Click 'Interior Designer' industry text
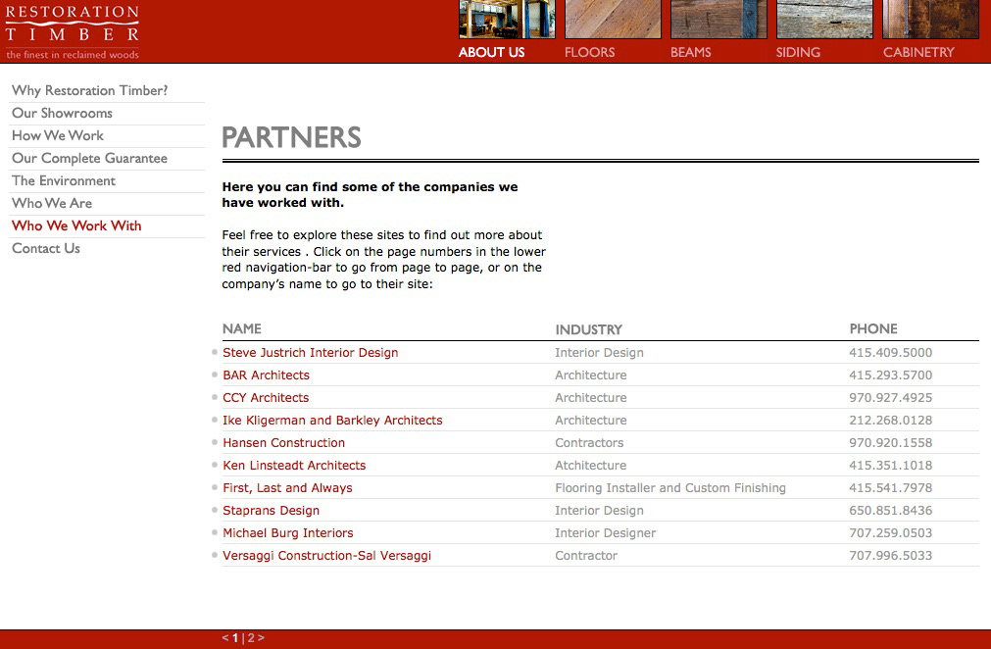Viewport: 991px width, 649px height. coord(606,533)
